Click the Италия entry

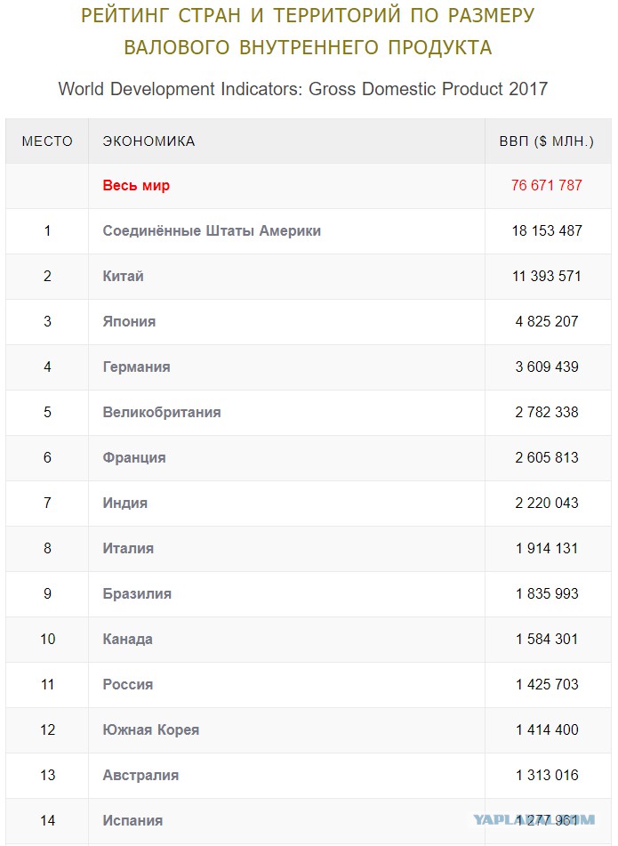click(x=128, y=548)
